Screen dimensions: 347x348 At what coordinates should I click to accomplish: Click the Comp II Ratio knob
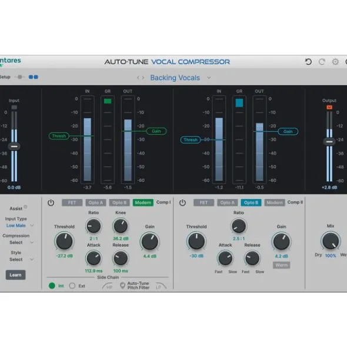pos(239,226)
